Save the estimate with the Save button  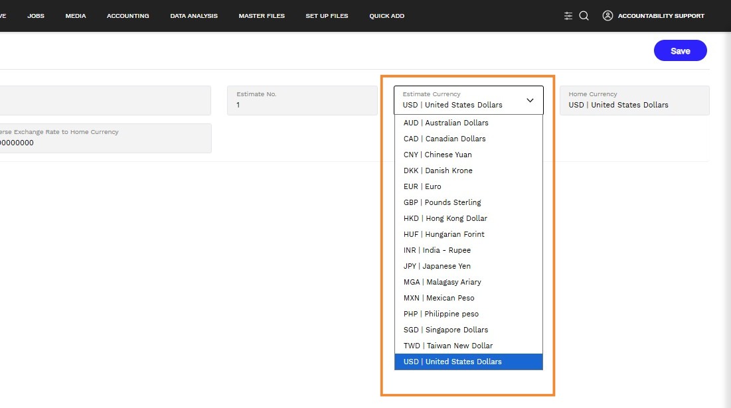pos(680,51)
